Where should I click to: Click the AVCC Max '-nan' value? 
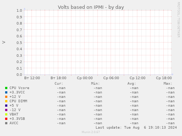[x=170, y=123]
